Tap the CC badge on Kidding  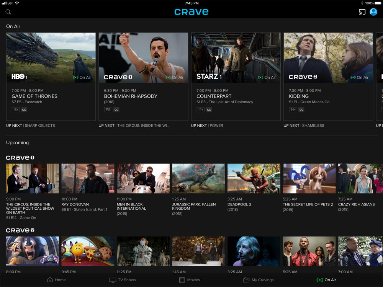pos(301,109)
